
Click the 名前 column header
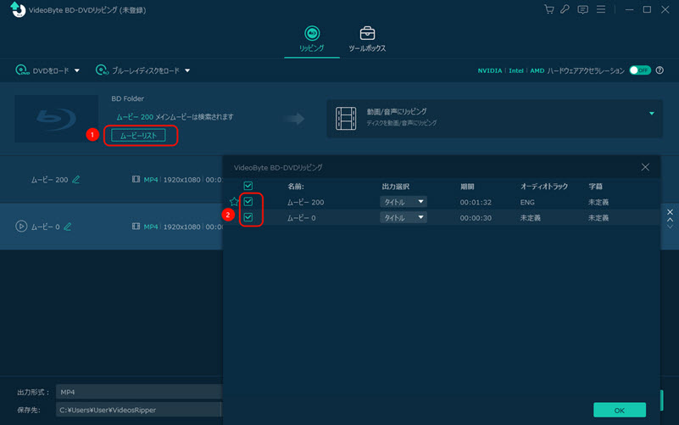296,187
